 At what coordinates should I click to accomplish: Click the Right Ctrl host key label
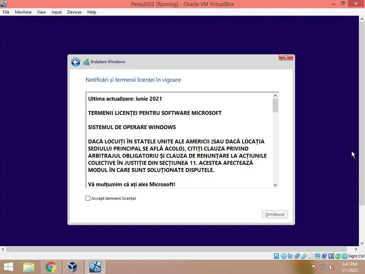(356, 256)
